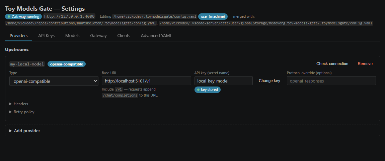385x161 pixels.
Task: Go to the Gateway tab
Action: [98, 35]
